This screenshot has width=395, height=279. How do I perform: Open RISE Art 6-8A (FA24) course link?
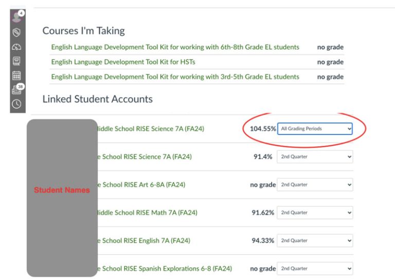(141, 185)
